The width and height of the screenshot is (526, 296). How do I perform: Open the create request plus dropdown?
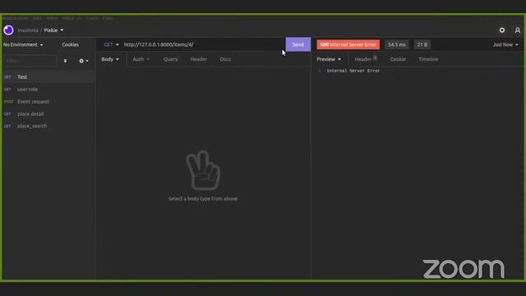click(x=84, y=61)
